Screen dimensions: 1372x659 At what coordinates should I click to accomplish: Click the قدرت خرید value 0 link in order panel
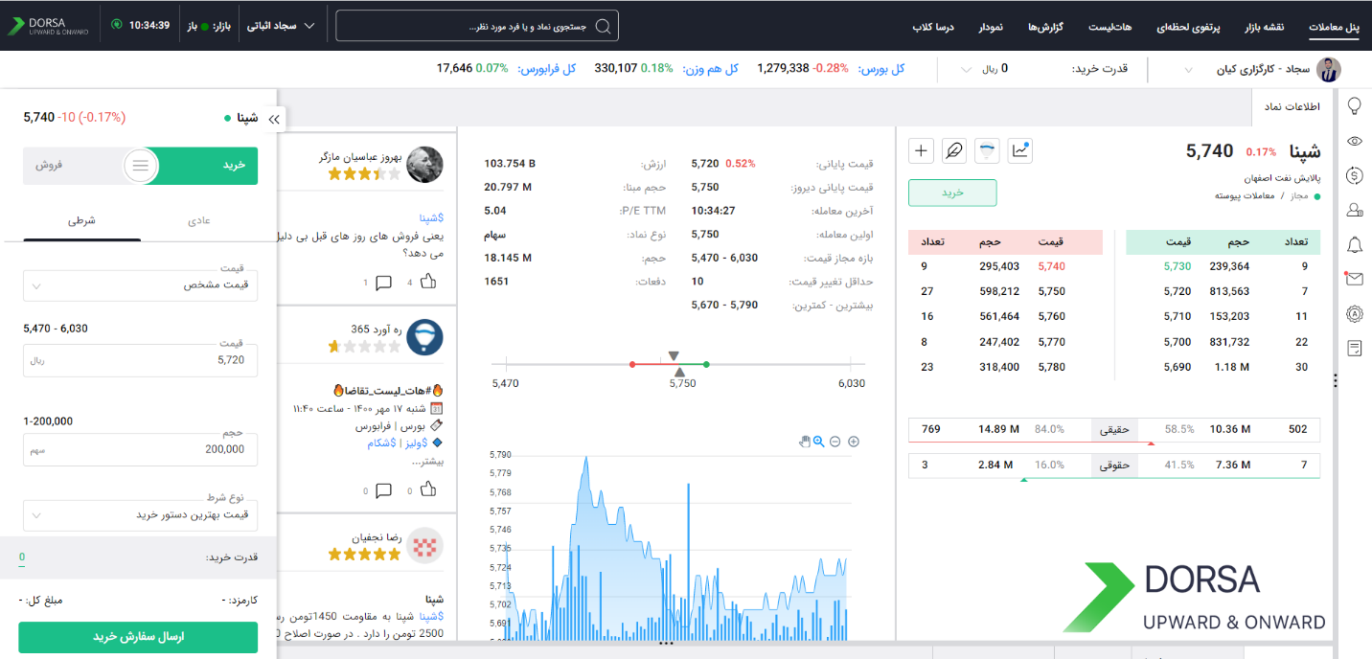click(22, 557)
